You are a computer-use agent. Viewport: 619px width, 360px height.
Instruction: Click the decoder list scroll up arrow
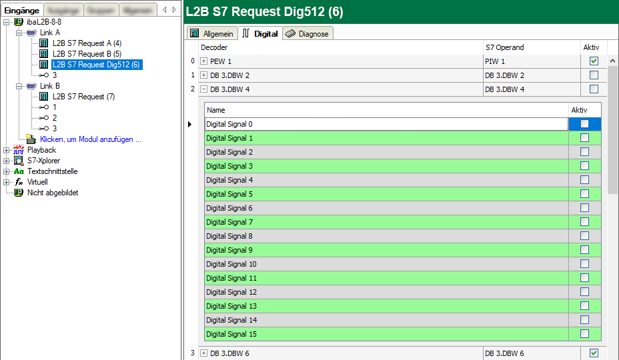(x=612, y=61)
